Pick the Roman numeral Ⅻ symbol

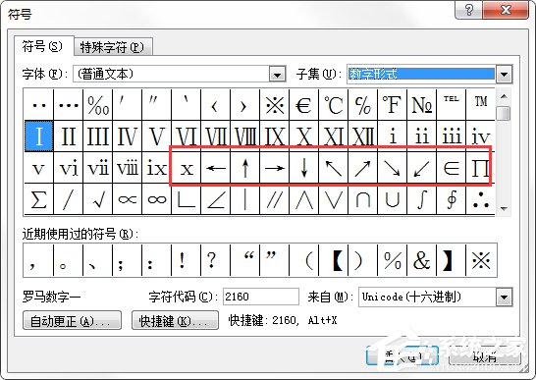click(x=362, y=136)
